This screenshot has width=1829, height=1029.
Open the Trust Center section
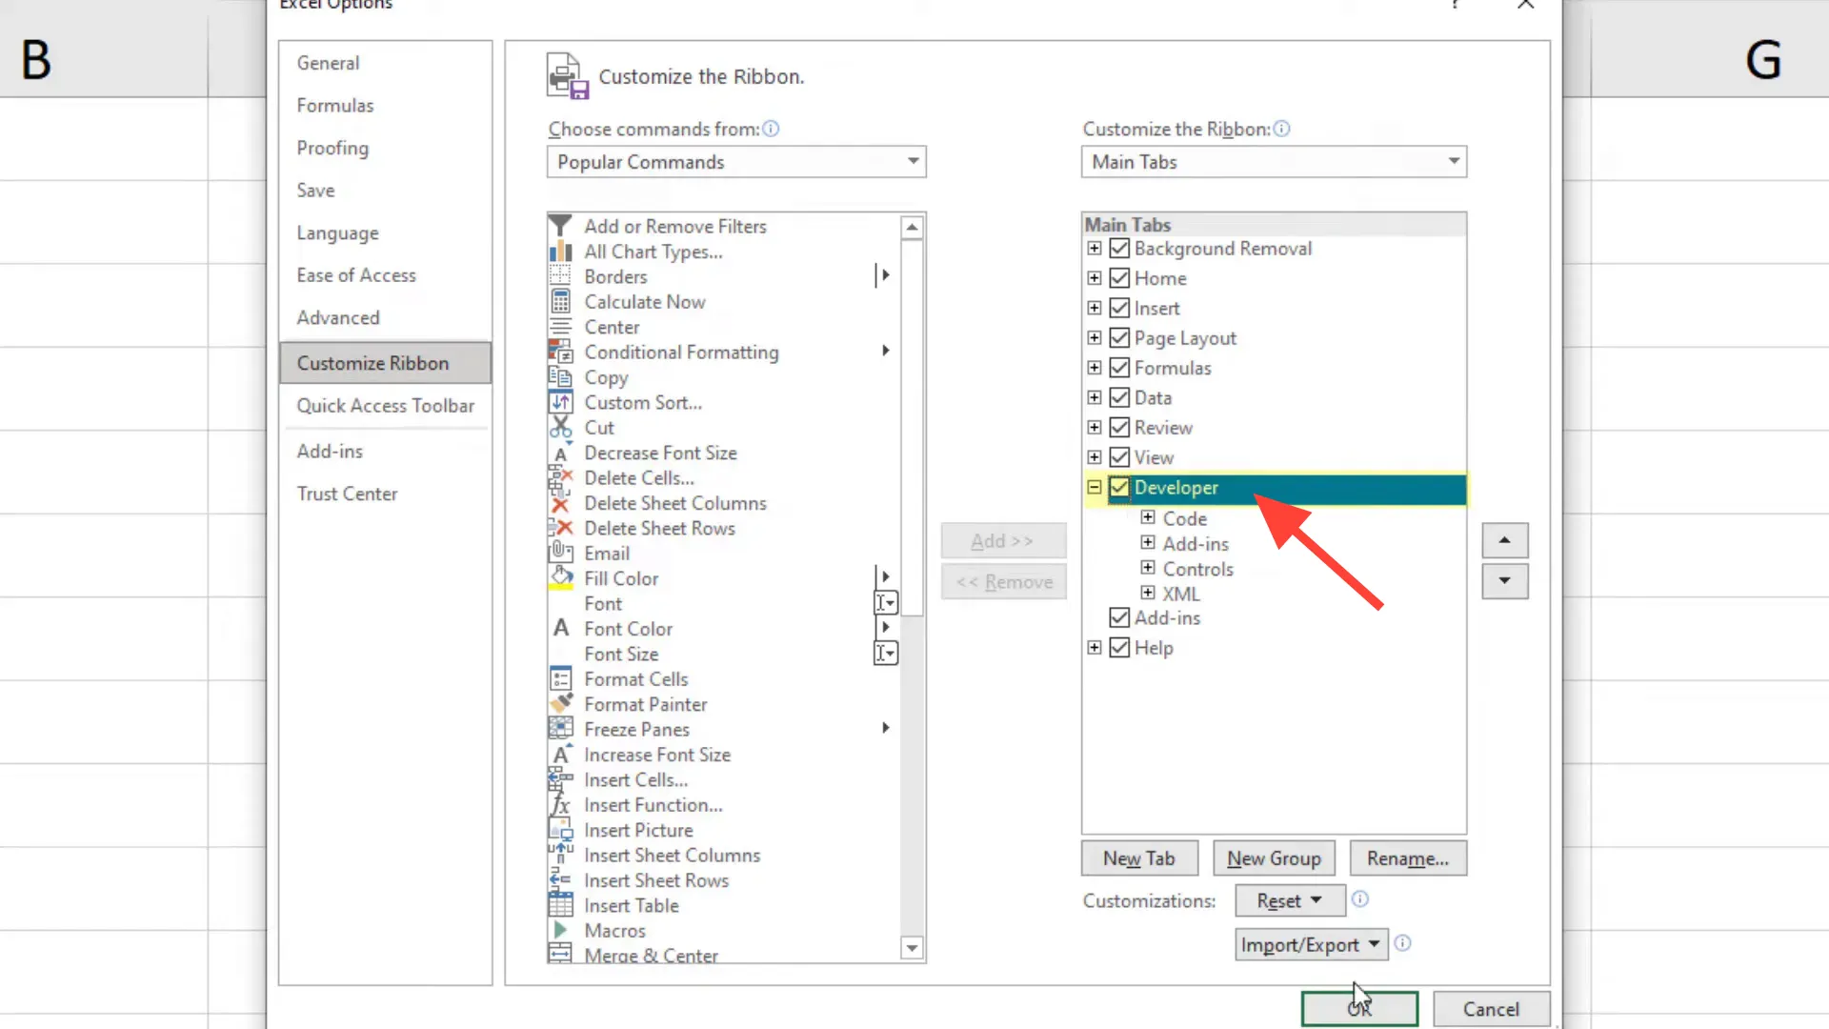pyautogui.click(x=347, y=494)
